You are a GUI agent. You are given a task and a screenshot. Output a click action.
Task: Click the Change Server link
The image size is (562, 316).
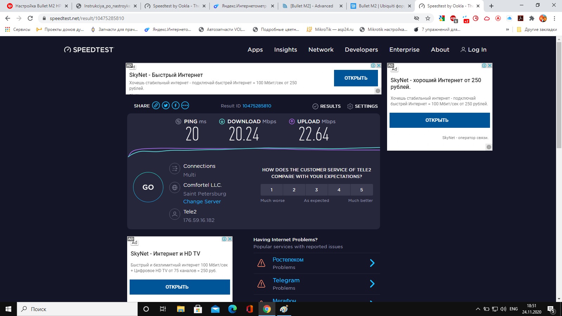pos(202,202)
